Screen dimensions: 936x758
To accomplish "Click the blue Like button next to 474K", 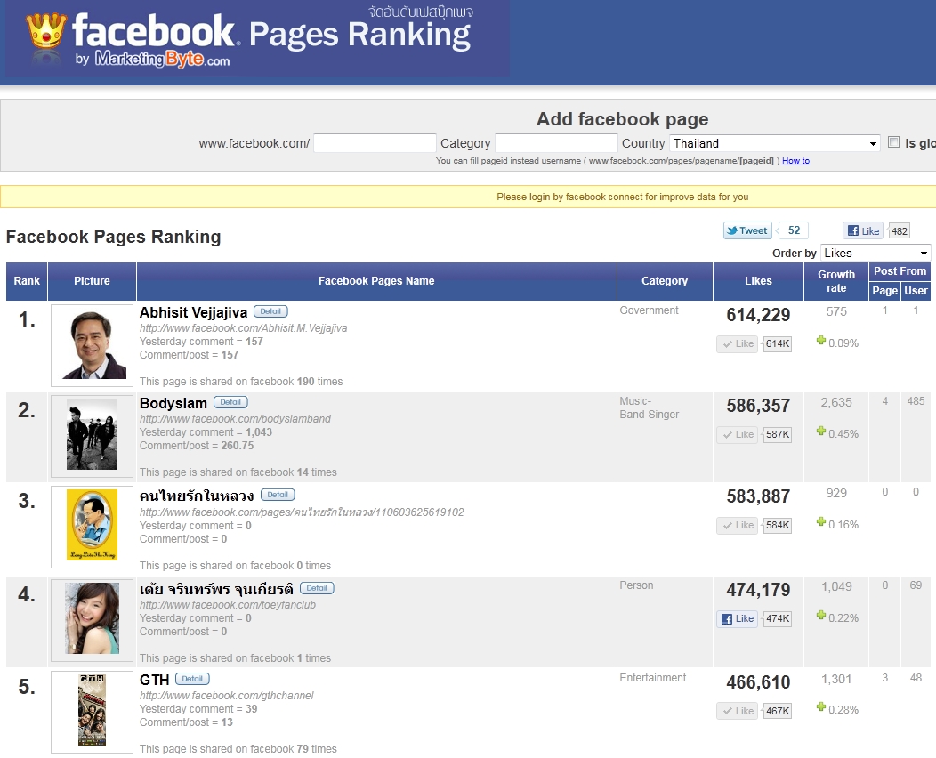I will tap(738, 618).
